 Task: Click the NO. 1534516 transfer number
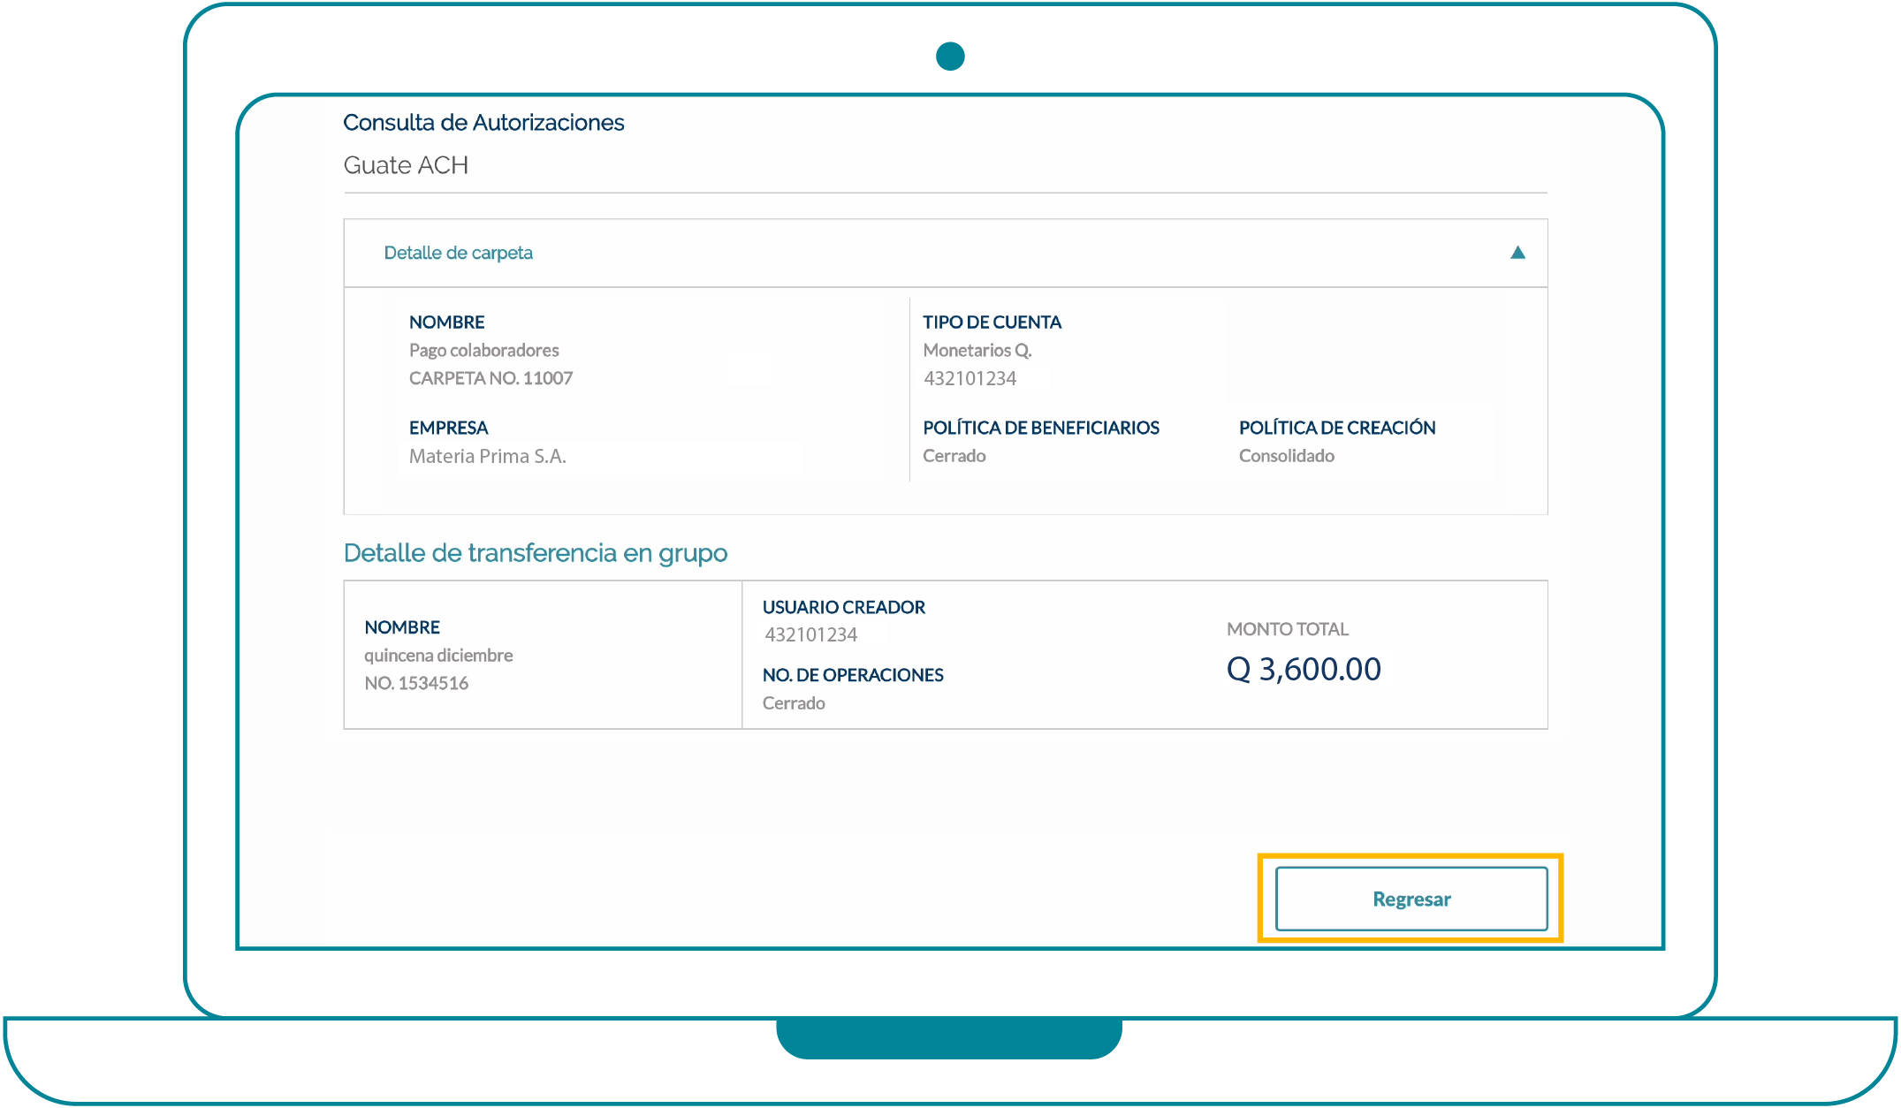(x=416, y=683)
